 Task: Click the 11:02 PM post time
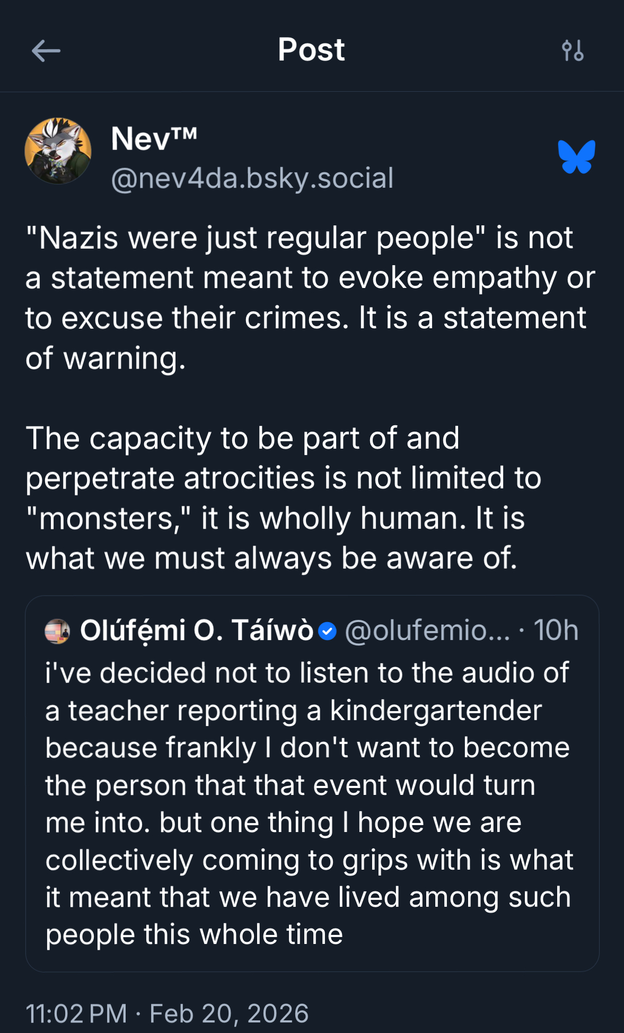tap(76, 1013)
